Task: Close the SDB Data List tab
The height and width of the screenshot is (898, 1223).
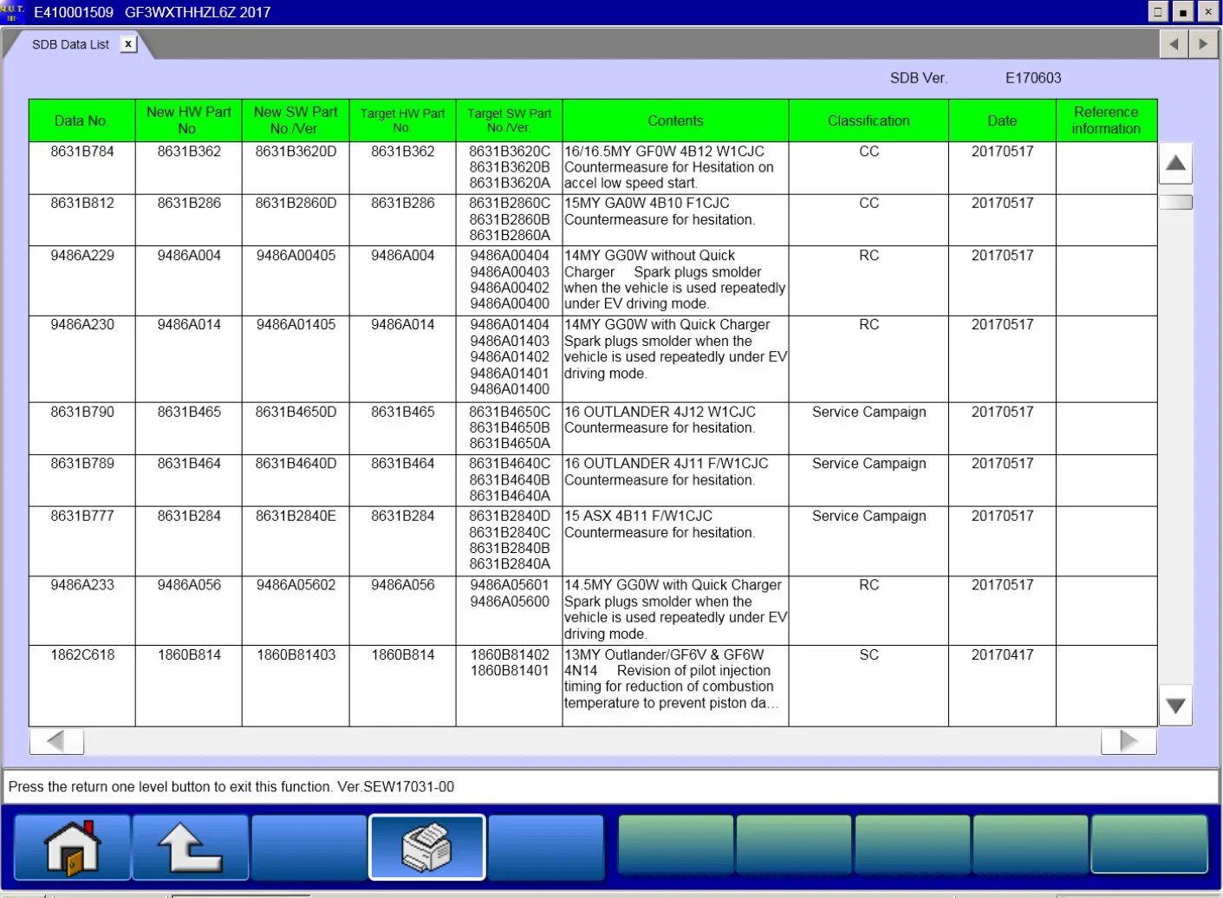Action: coord(128,44)
